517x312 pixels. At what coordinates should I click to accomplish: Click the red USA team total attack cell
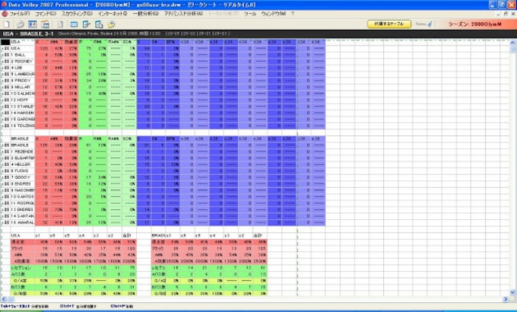[43, 47]
